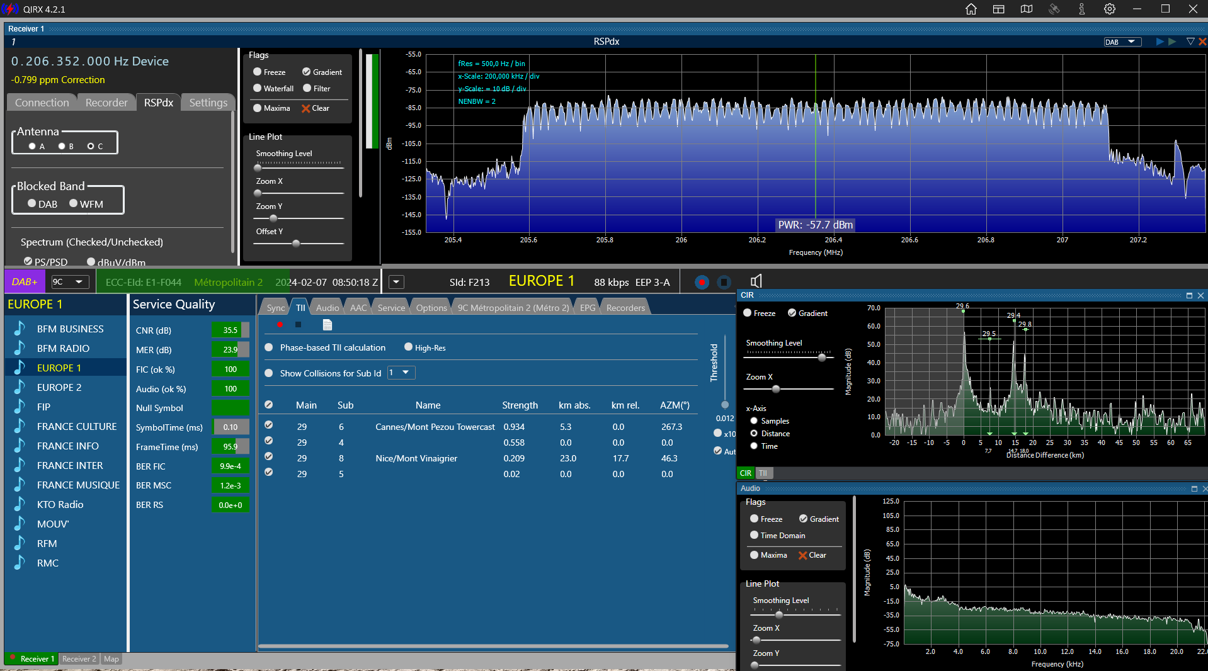Enable spectrum Freeze flag
The height and width of the screenshot is (671, 1208).
[257, 72]
